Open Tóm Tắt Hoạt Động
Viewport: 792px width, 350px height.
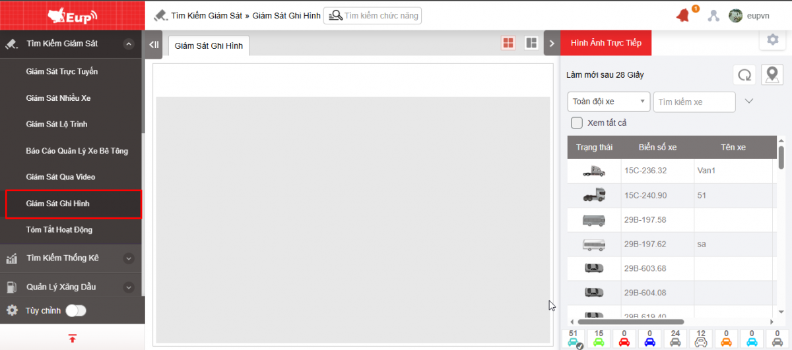click(59, 230)
